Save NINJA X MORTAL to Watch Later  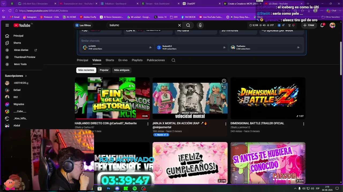click(224, 81)
